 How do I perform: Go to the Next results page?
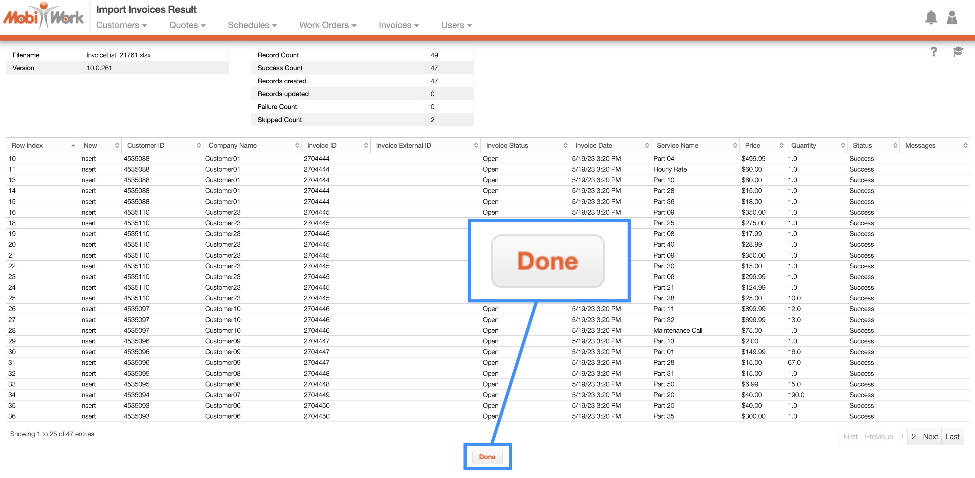(x=930, y=436)
